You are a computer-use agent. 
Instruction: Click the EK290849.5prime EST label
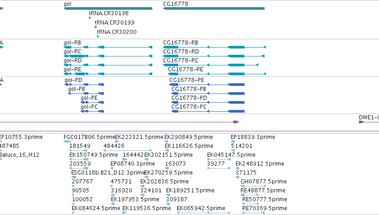point(188,137)
